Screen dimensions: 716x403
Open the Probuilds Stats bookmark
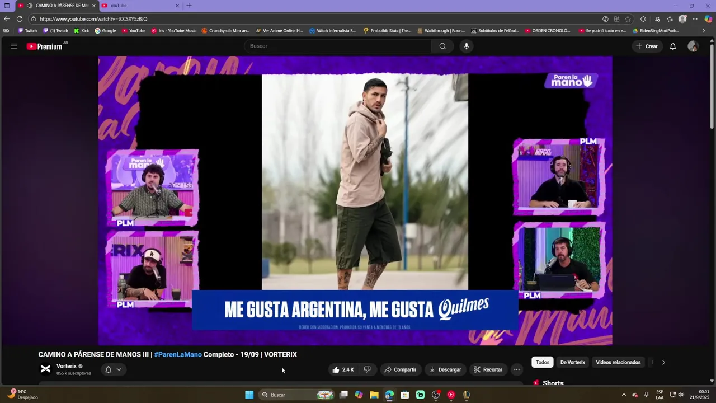point(387,31)
